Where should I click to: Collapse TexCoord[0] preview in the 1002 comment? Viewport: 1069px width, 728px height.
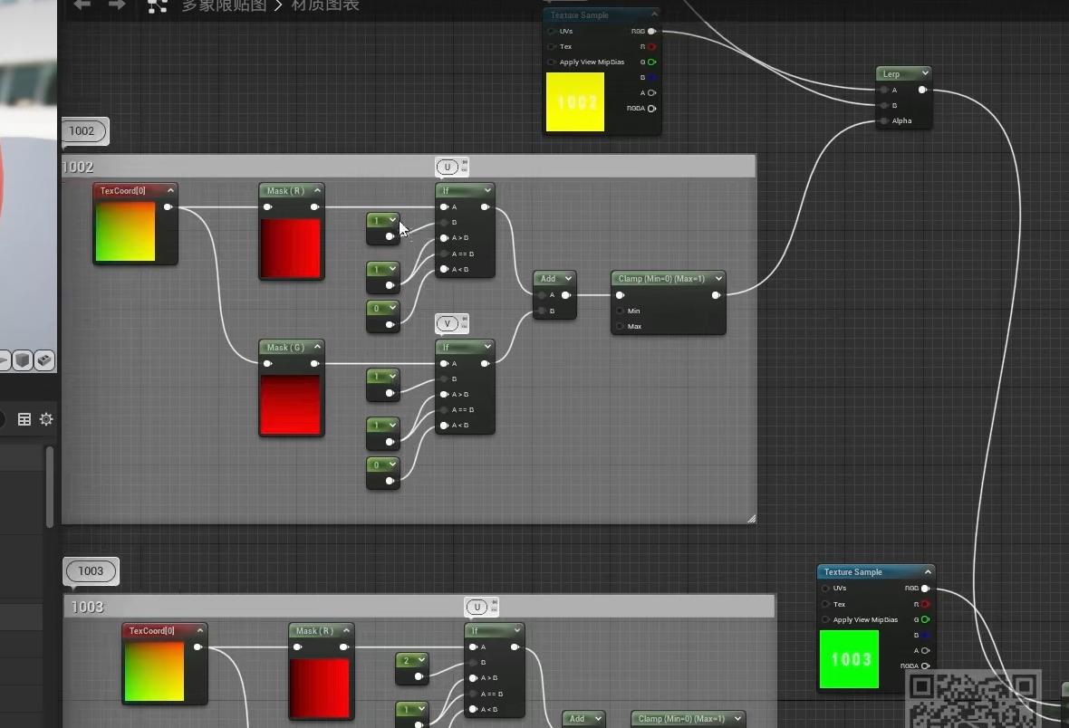tap(170, 190)
